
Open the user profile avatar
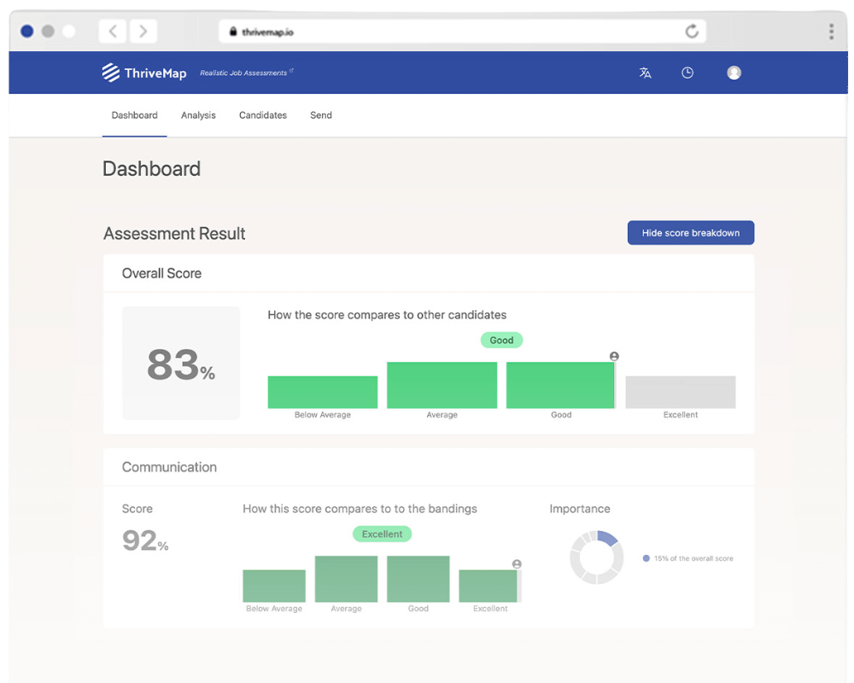734,73
